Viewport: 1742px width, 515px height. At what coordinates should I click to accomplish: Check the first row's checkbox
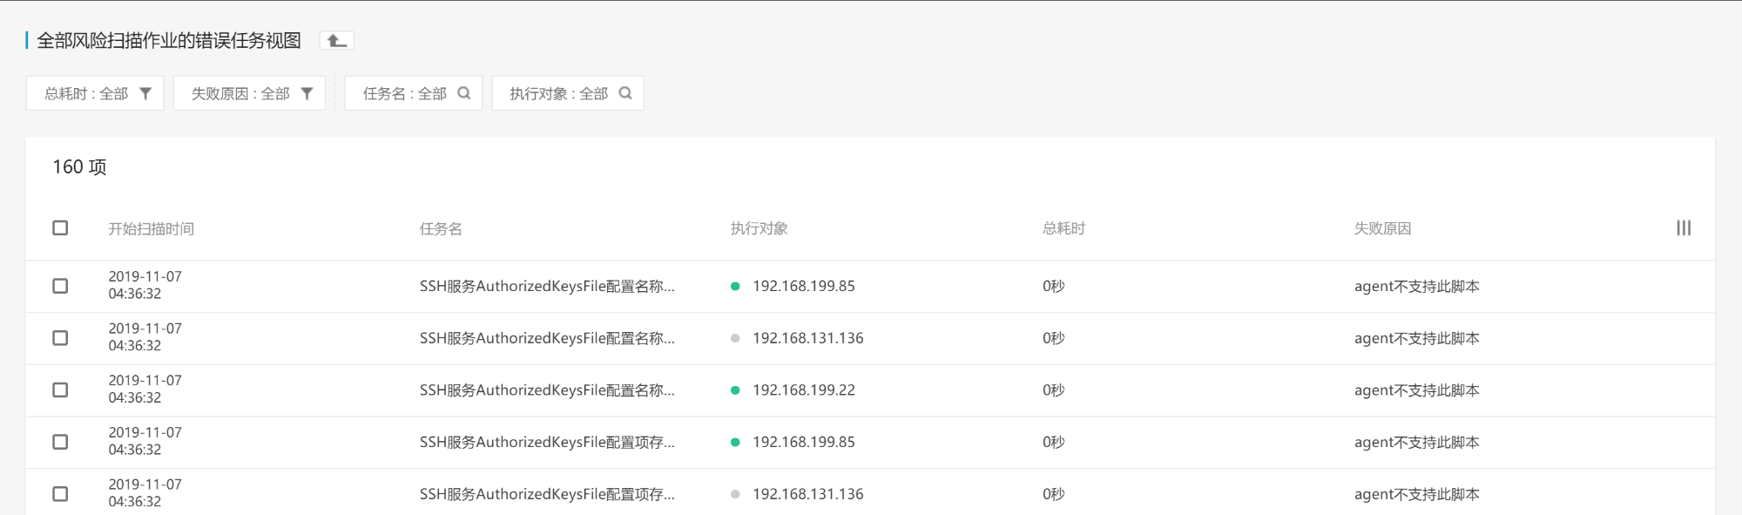coord(60,286)
